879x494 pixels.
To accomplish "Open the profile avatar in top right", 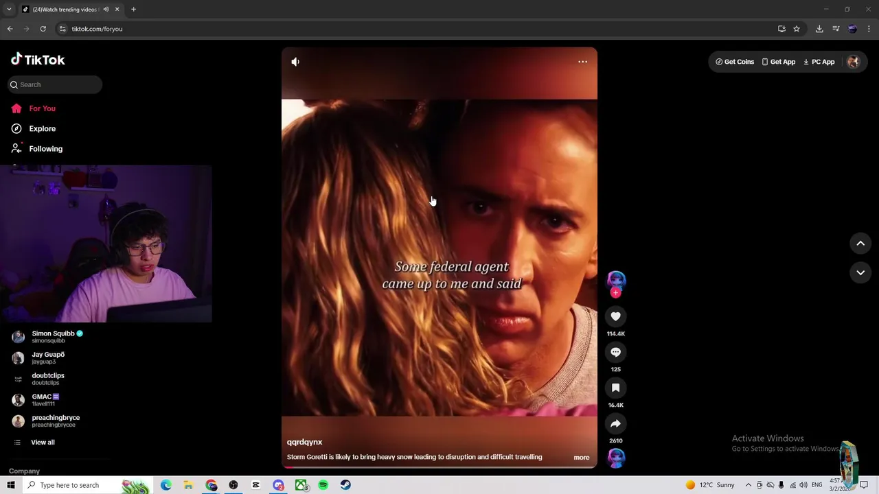I will click(854, 62).
